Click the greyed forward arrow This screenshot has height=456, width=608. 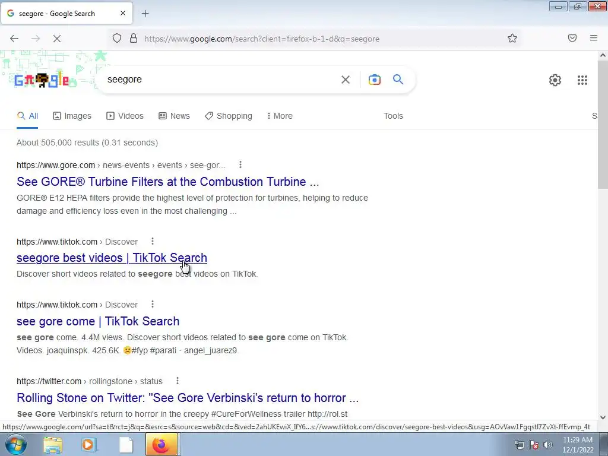tap(36, 39)
